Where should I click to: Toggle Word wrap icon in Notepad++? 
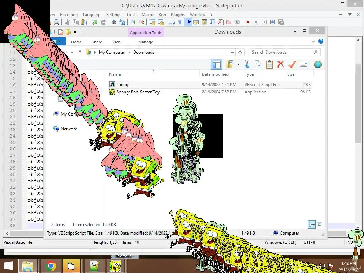click(x=172, y=22)
